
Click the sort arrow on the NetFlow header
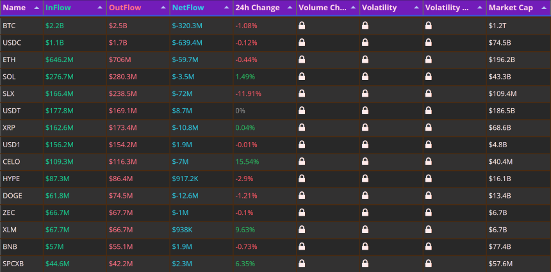(227, 8)
